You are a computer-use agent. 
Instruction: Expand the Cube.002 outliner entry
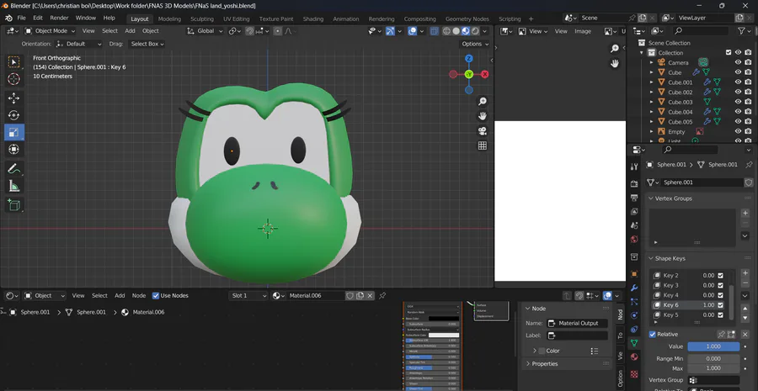tap(651, 92)
